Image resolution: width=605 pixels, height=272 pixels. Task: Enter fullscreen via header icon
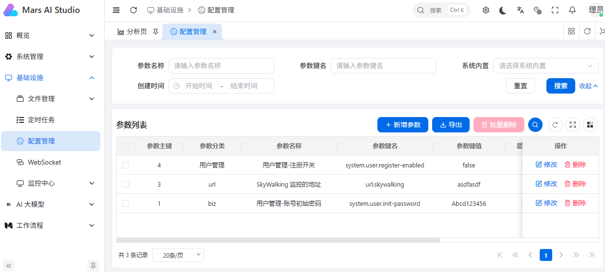coord(555,10)
